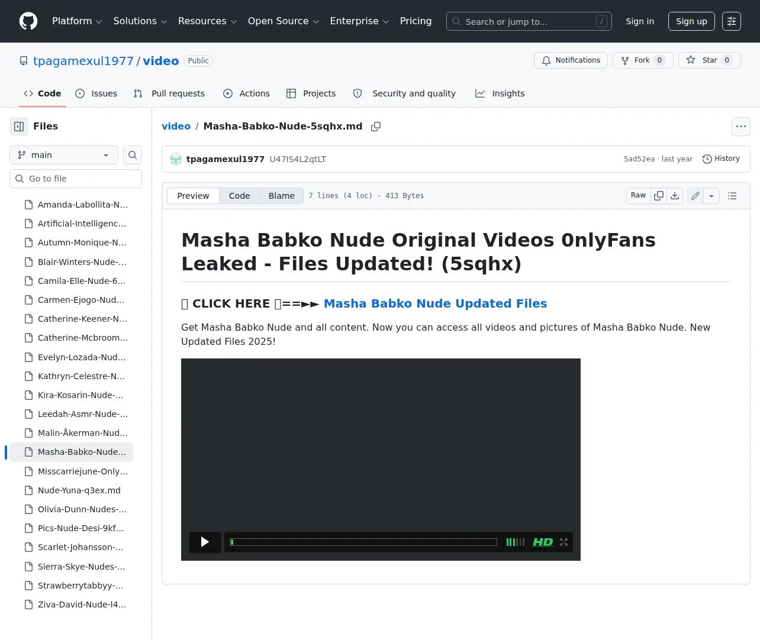Click the Sign up button
This screenshot has width=760, height=640.
tap(691, 21)
